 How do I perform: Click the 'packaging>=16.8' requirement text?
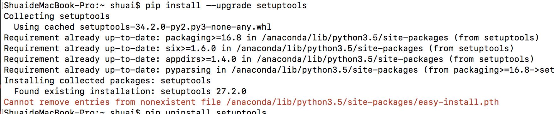point(203,38)
